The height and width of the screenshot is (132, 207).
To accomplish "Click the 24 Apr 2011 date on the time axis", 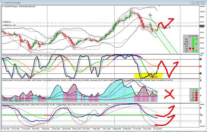I will pyautogui.click(x=6, y=129).
